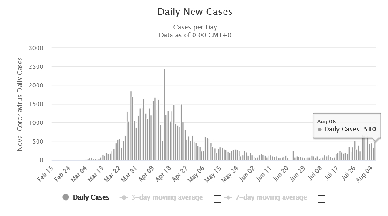Viewport: 388px width, 216px height.
Task: Check the box after 7-day moving average
Action: coord(321,199)
